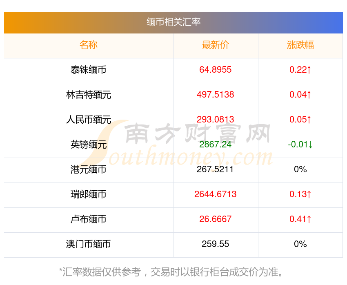347x285 pixels.
Task: Click the 名称 column header
Action: tap(89, 45)
